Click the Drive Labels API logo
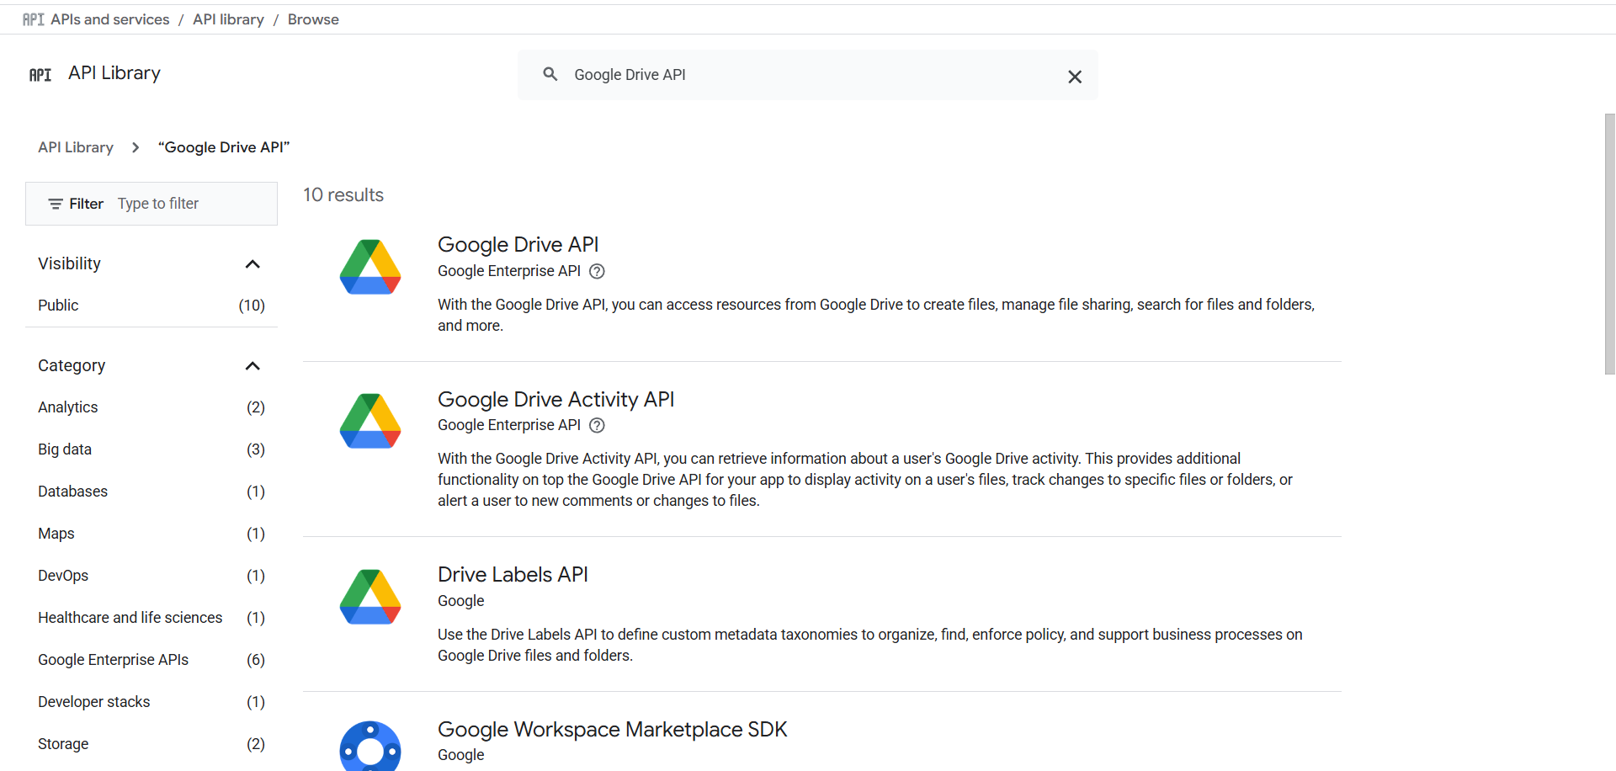This screenshot has height=771, width=1616. [x=370, y=597]
